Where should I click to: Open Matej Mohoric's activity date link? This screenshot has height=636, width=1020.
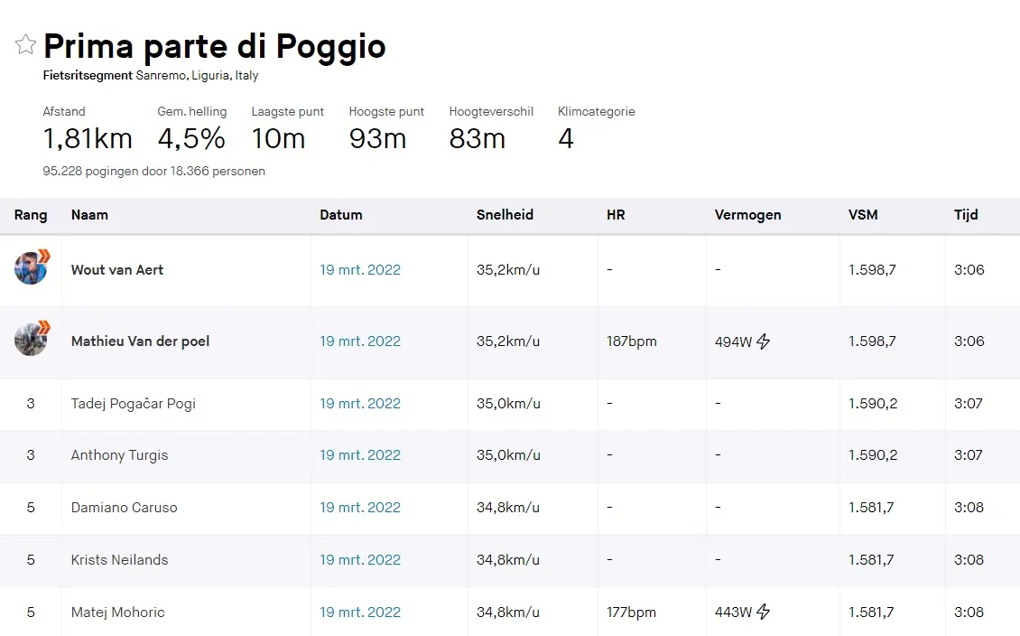(x=360, y=613)
